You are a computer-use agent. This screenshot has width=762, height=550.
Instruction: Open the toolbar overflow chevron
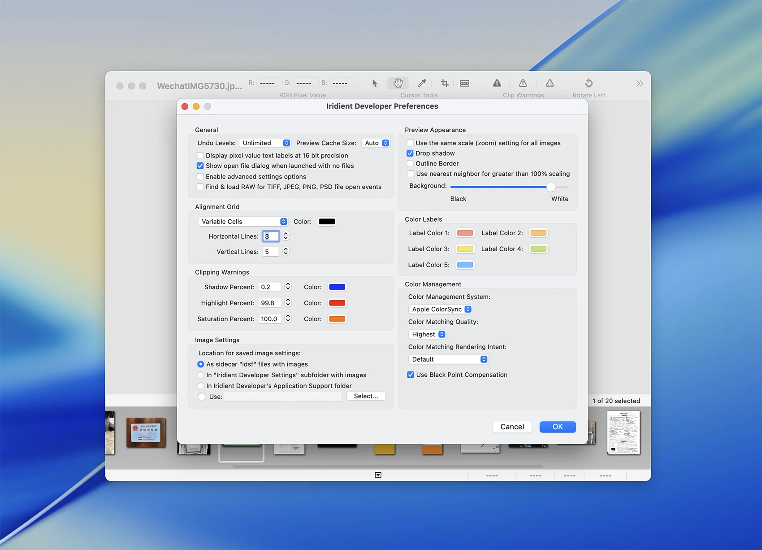639,83
